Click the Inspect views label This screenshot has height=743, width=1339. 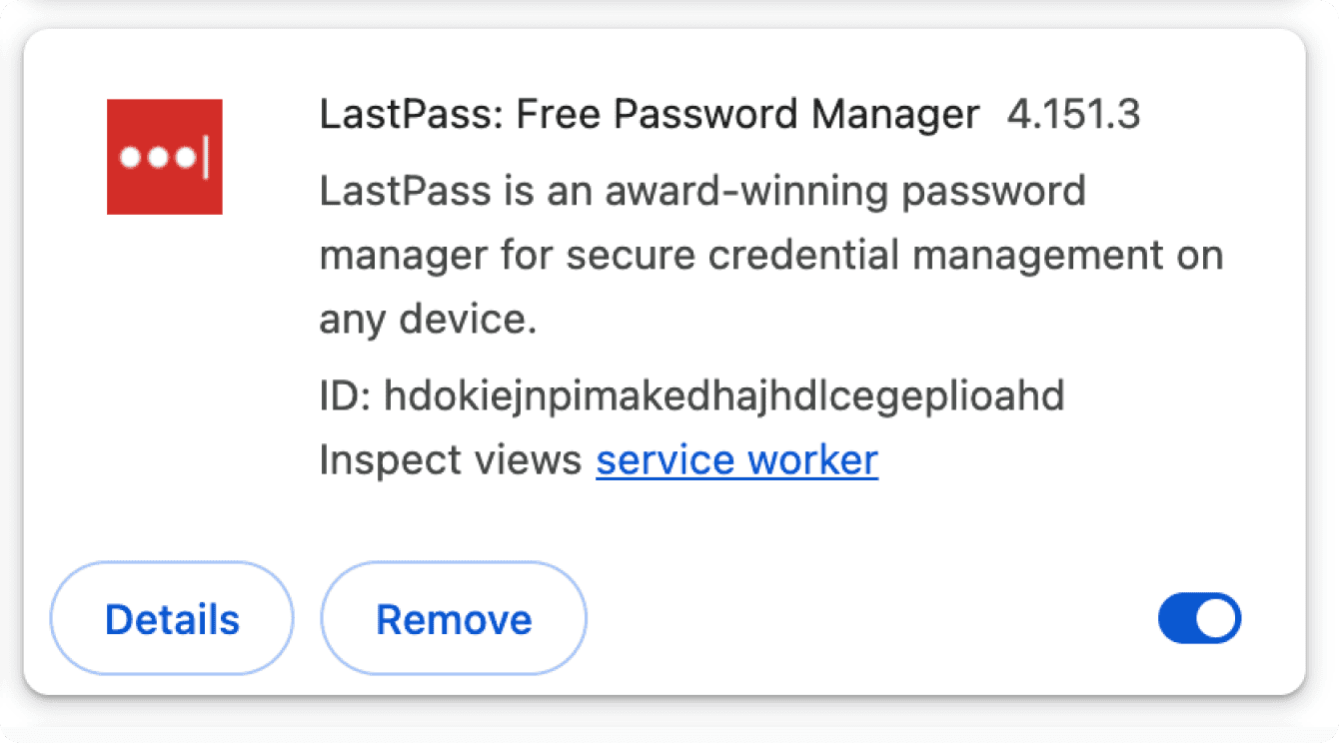(450, 460)
